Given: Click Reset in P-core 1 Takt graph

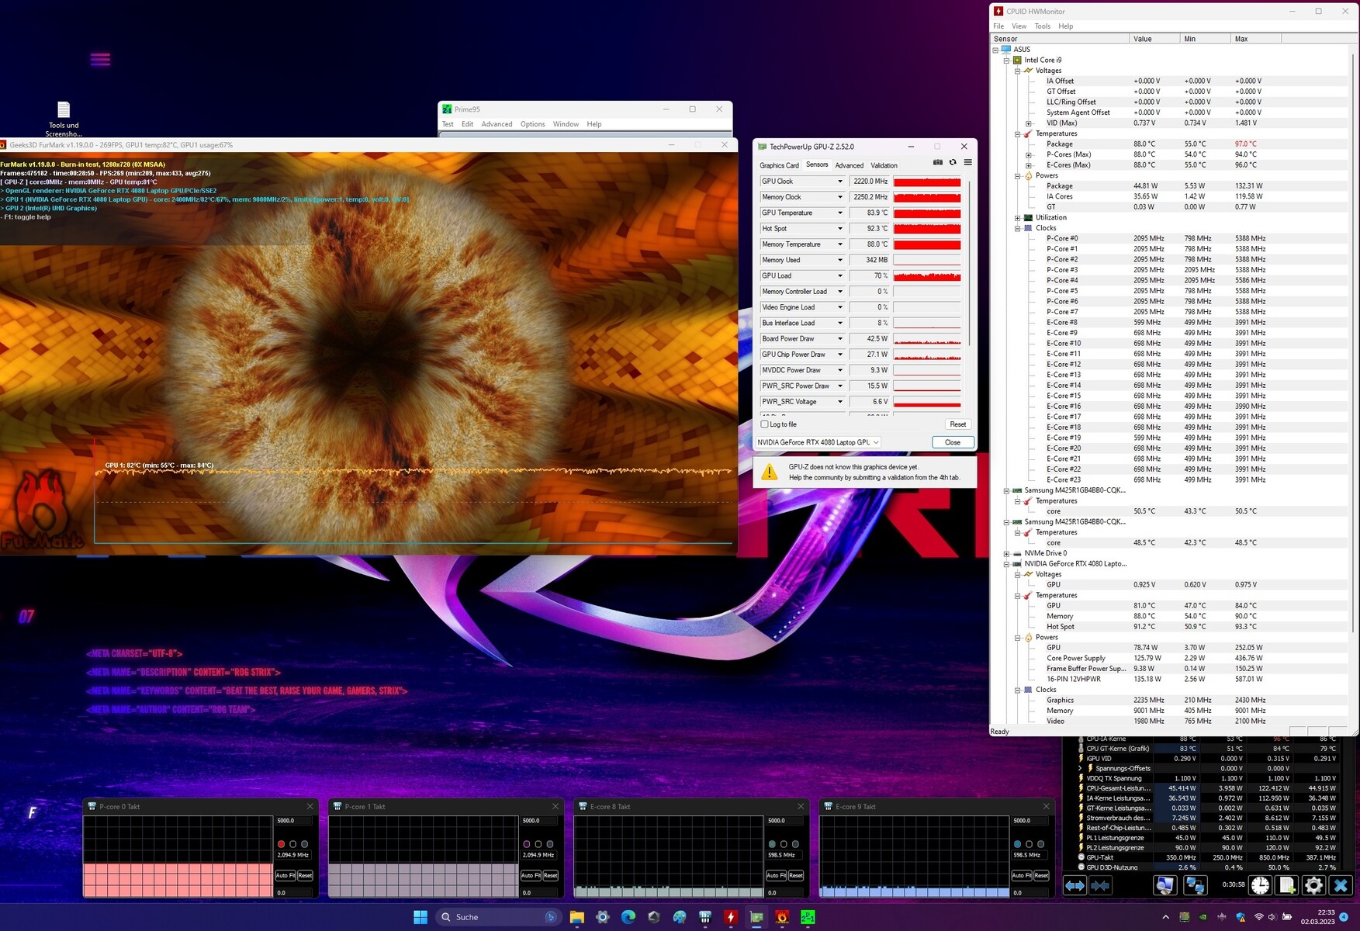Looking at the screenshot, I should (x=551, y=875).
